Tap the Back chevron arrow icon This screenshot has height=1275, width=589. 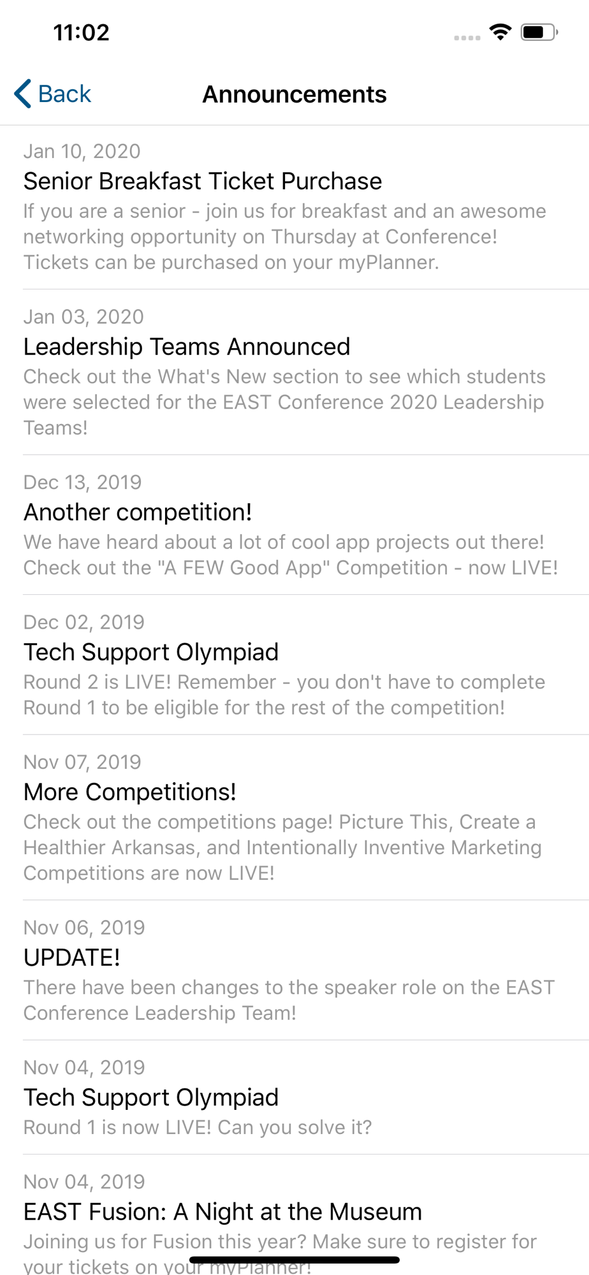[23, 94]
